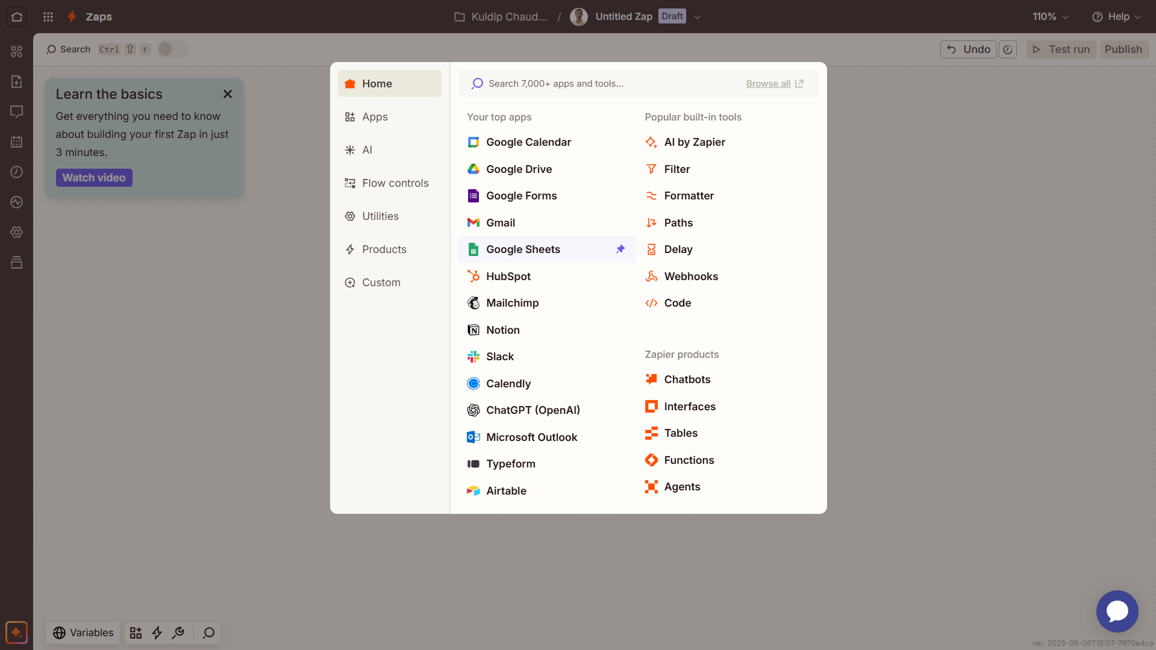Open Agents Zapier product
This screenshot has height=650, width=1156.
[726, 487]
